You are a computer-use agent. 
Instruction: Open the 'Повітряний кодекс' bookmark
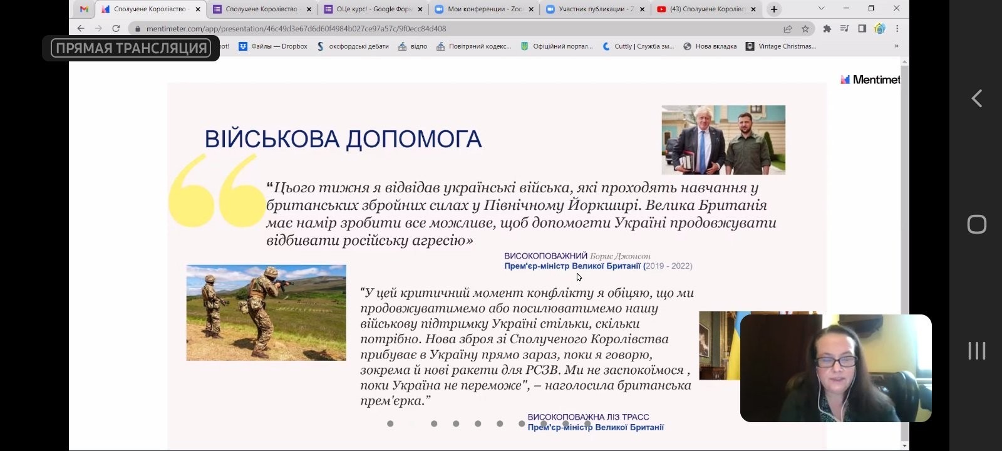click(x=474, y=46)
